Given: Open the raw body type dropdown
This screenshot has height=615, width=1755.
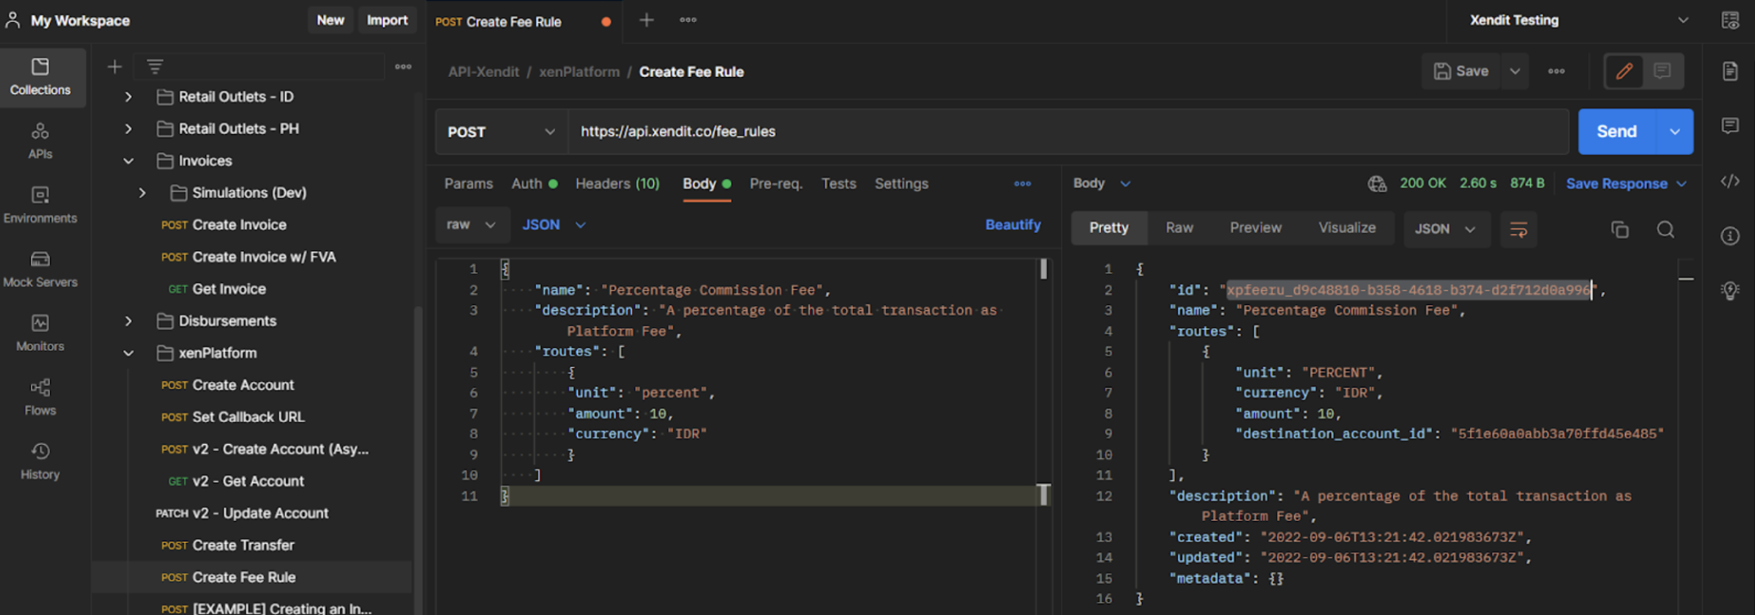Looking at the screenshot, I should 471,225.
